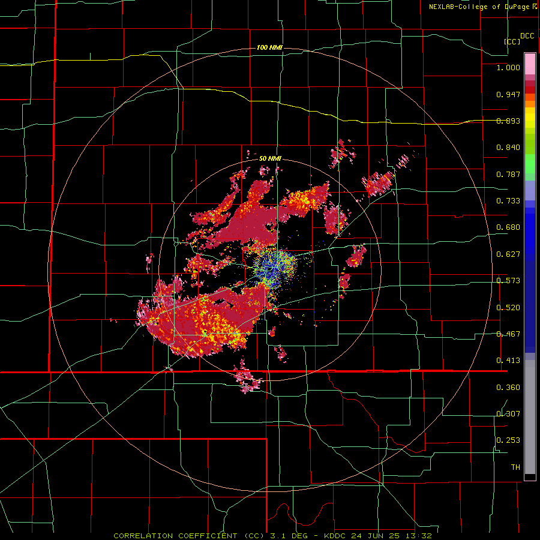Select the 0.520 legend value
Screen dimensions: 540x540
[x=508, y=308]
